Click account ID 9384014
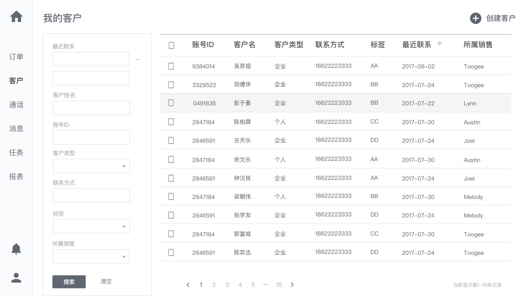Viewport: 520px width, 296px height. coord(204,66)
